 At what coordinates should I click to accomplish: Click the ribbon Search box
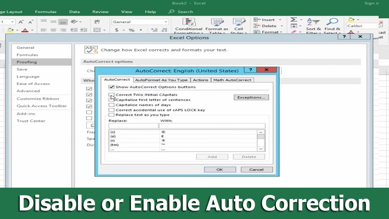(x=181, y=12)
